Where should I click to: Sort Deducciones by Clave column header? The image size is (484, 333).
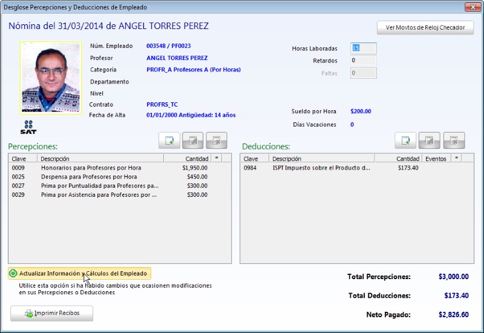255,159
